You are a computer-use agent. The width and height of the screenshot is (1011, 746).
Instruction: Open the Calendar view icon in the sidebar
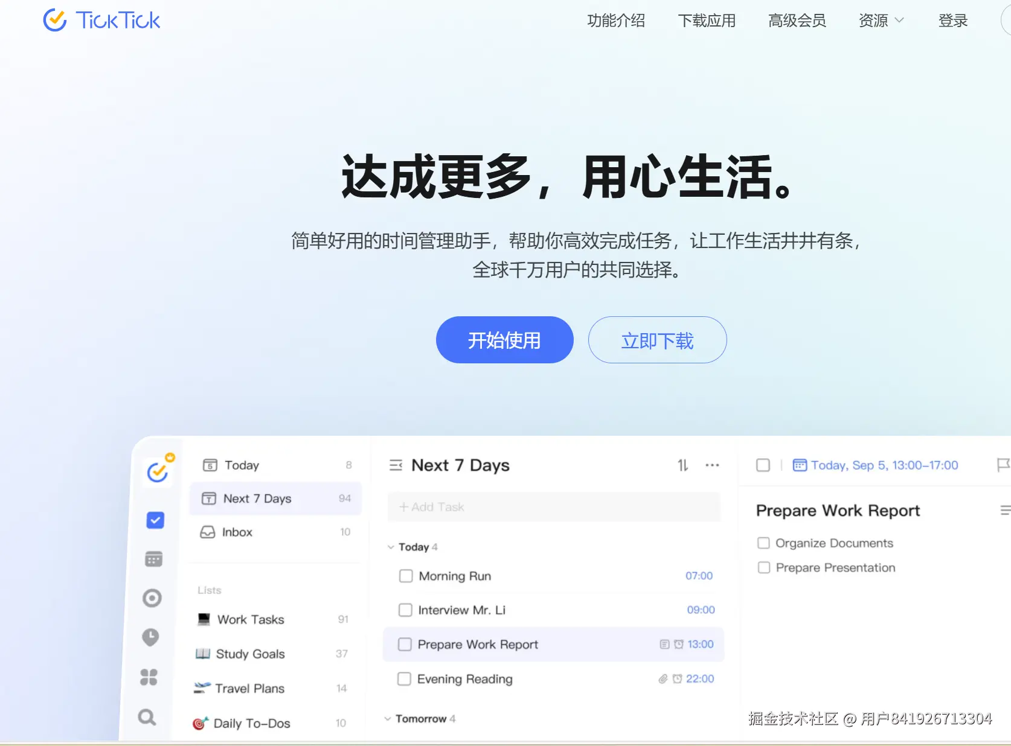coord(154,559)
